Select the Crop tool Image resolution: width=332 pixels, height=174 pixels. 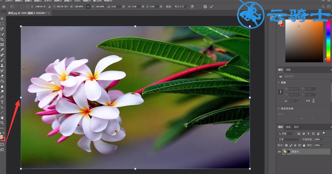click(x=2, y=40)
